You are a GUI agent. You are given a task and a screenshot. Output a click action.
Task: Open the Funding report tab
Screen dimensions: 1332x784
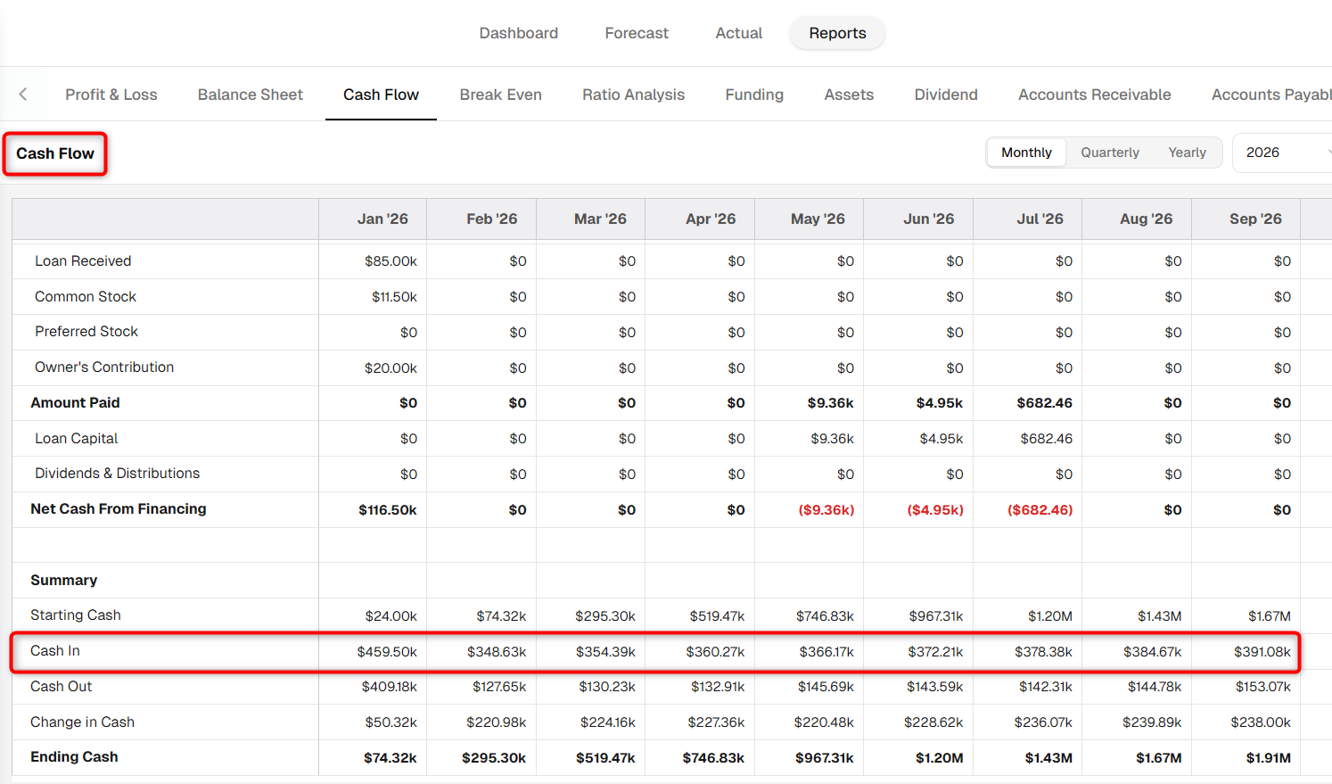[754, 95]
